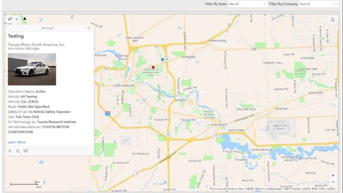Click the compass north arrow icon
Viewport: 343px width, 193px height.
click(x=25, y=19)
